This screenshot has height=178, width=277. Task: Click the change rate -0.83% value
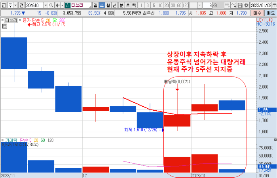[x=51, y=13]
